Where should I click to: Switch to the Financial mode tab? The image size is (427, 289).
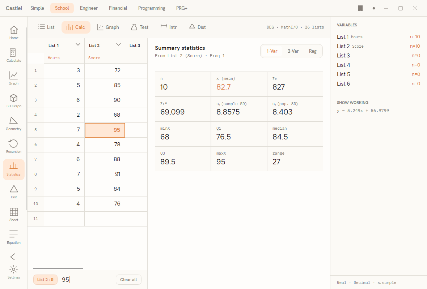[x=118, y=8]
